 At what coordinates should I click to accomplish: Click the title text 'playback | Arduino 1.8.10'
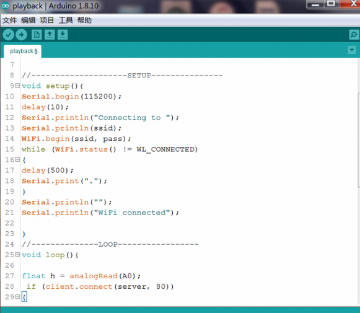56,6
